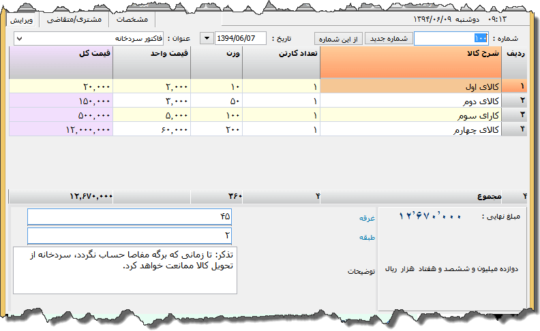Click the کالای چهارم item cell
540x331 pixels.
[410, 129]
